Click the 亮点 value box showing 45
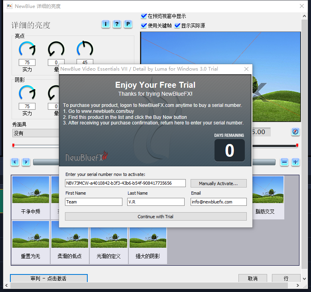 (x=85, y=62)
